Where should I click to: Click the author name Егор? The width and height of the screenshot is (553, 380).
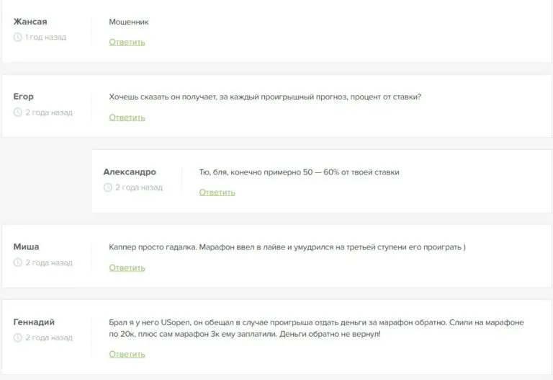pyautogui.click(x=24, y=97)
